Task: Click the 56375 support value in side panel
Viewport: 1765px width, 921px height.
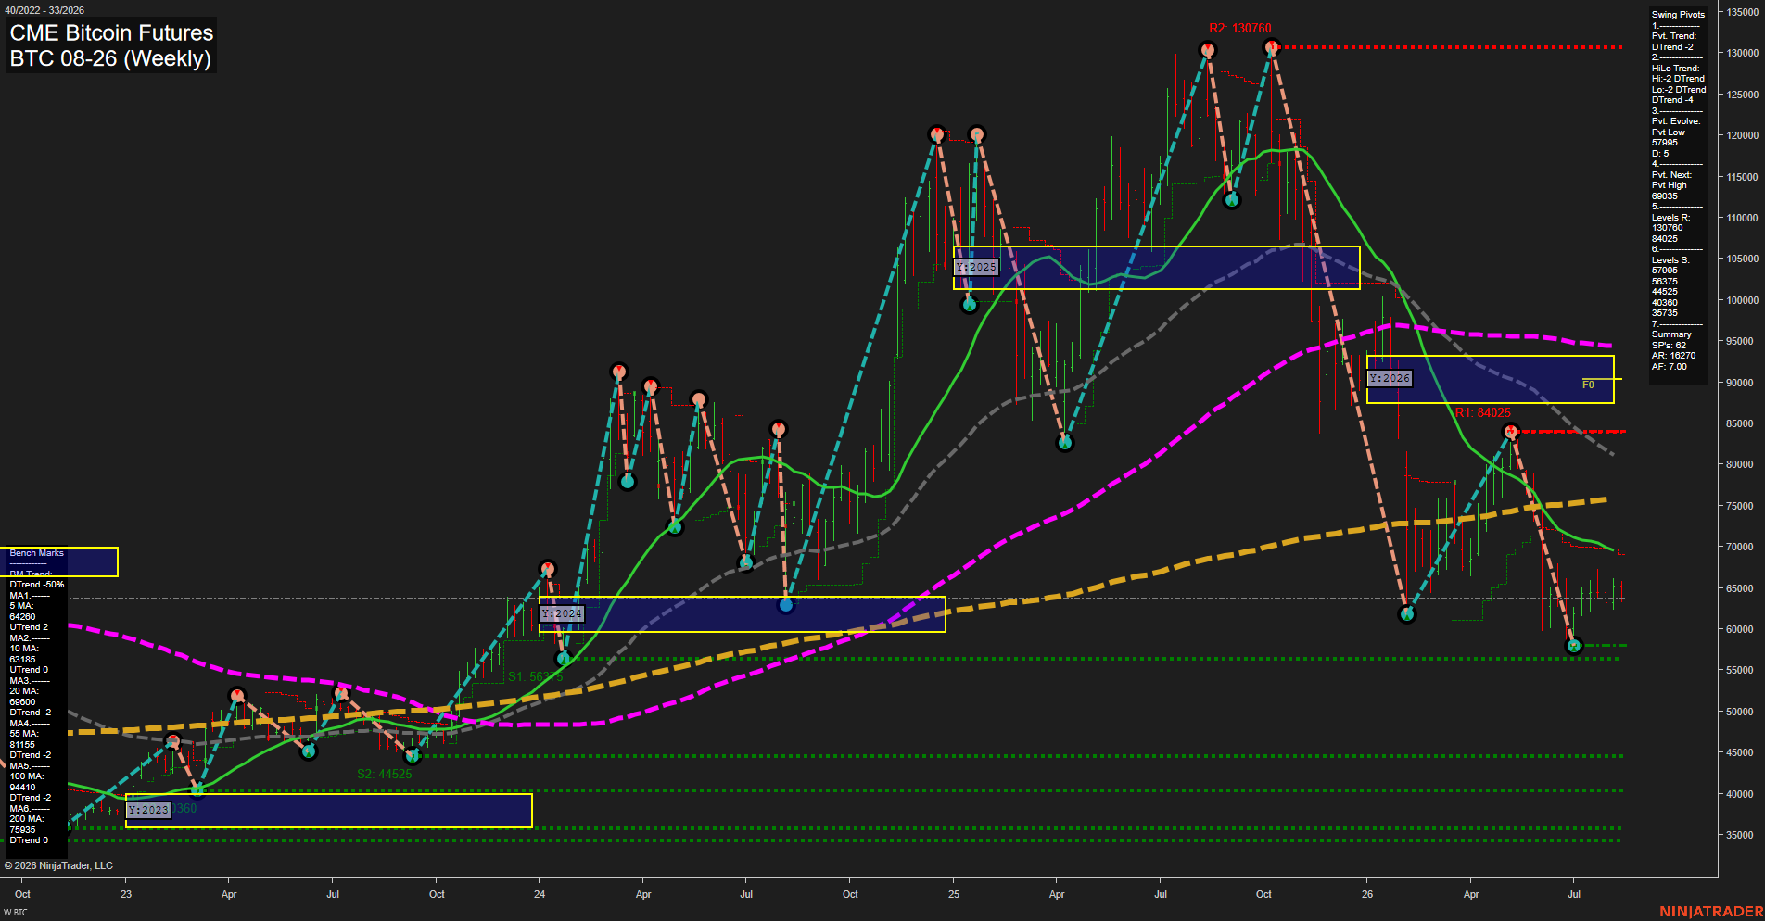Action: tap(1665, 282)
